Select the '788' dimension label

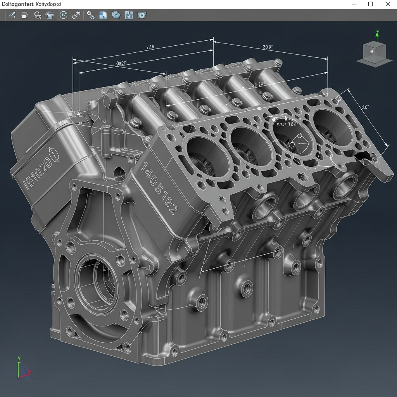[150, 47]
